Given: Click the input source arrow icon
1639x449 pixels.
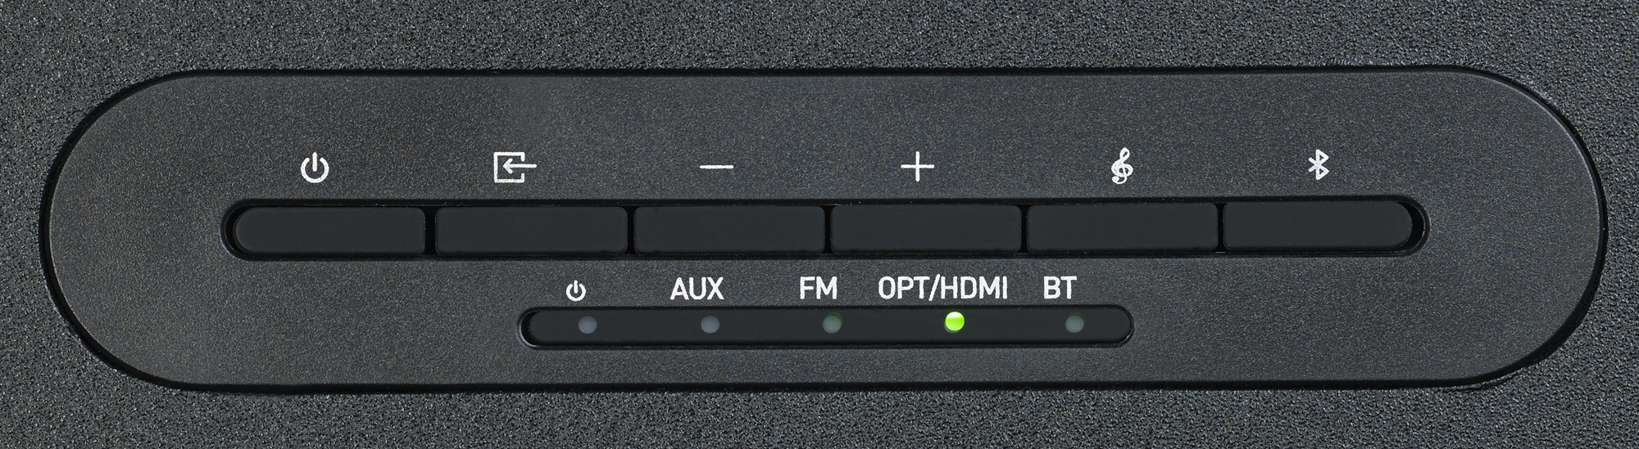Looking at the screenshot, I should [515, 168].
